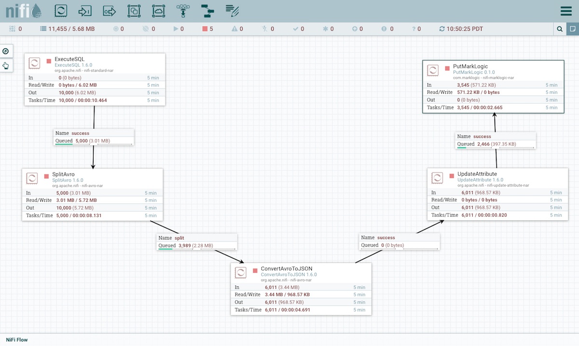The height and width of the screenshot is (346, 579).
Task: Click the Template toolbar icon
Action: (x=207, y=11)
